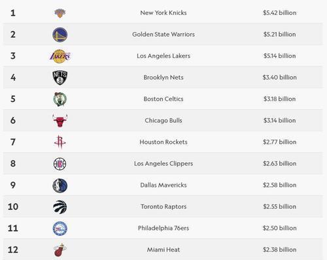
Task: Click the Toronto Raptors team name
Action: tap(163, 206)
